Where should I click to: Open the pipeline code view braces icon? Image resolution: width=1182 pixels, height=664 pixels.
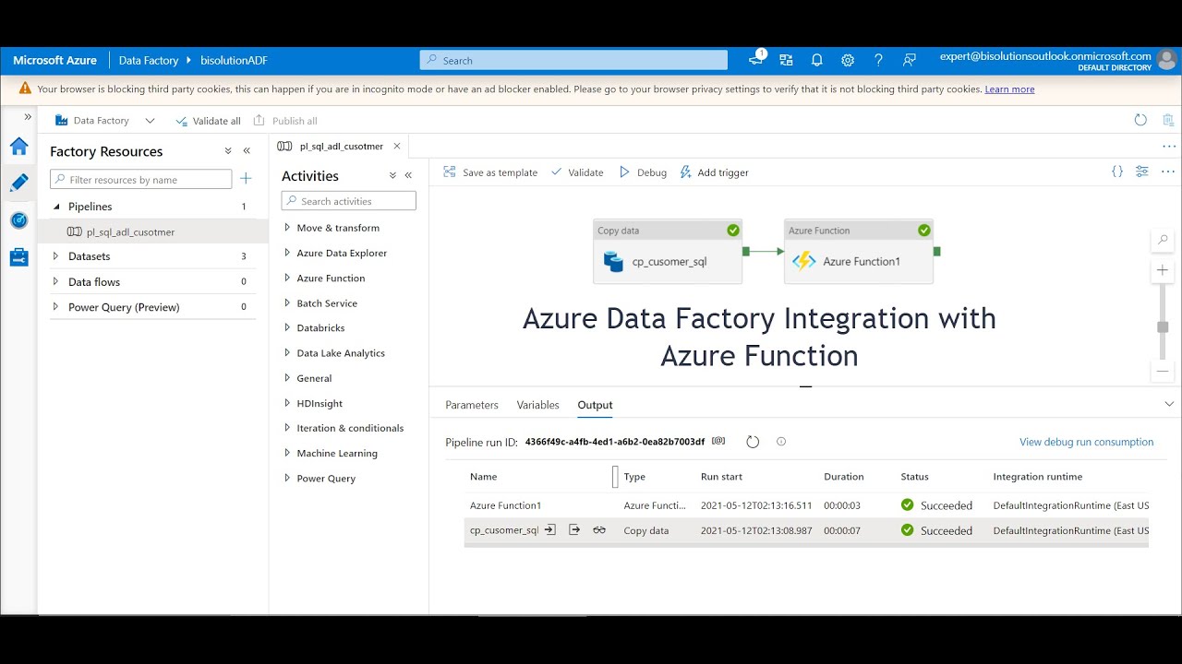pyautogui.click(x=1117, y=172)
